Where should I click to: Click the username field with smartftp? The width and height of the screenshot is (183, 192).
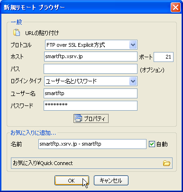[91, 93]
